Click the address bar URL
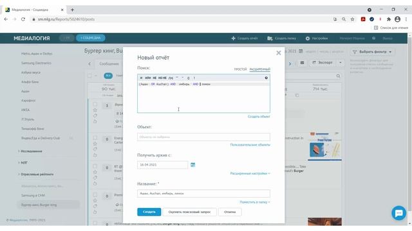 point(66,19)
